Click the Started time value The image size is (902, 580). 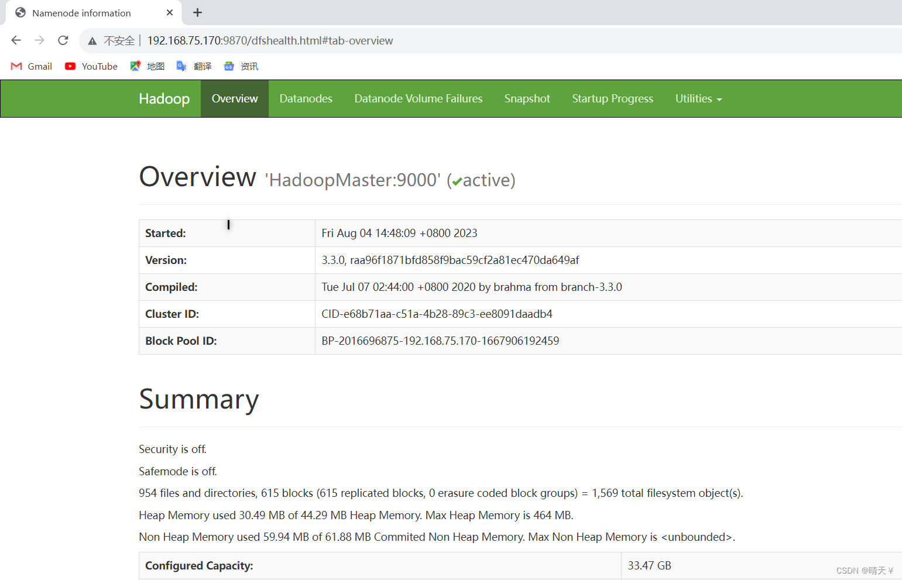click(x=399, y=234)
